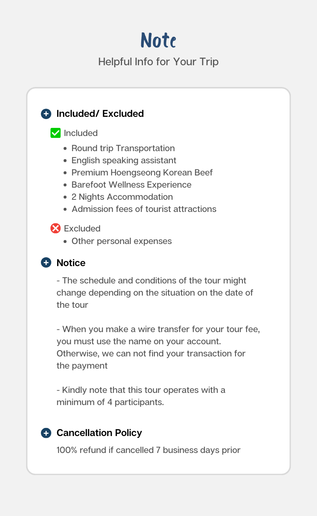Click the 100% refund cancellation text

pyautogui.click(x=148, y=450)
